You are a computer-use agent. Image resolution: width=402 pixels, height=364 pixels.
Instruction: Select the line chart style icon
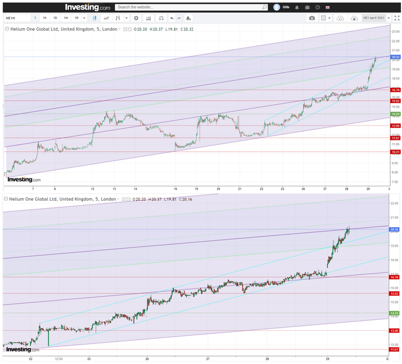pos(106,18)
